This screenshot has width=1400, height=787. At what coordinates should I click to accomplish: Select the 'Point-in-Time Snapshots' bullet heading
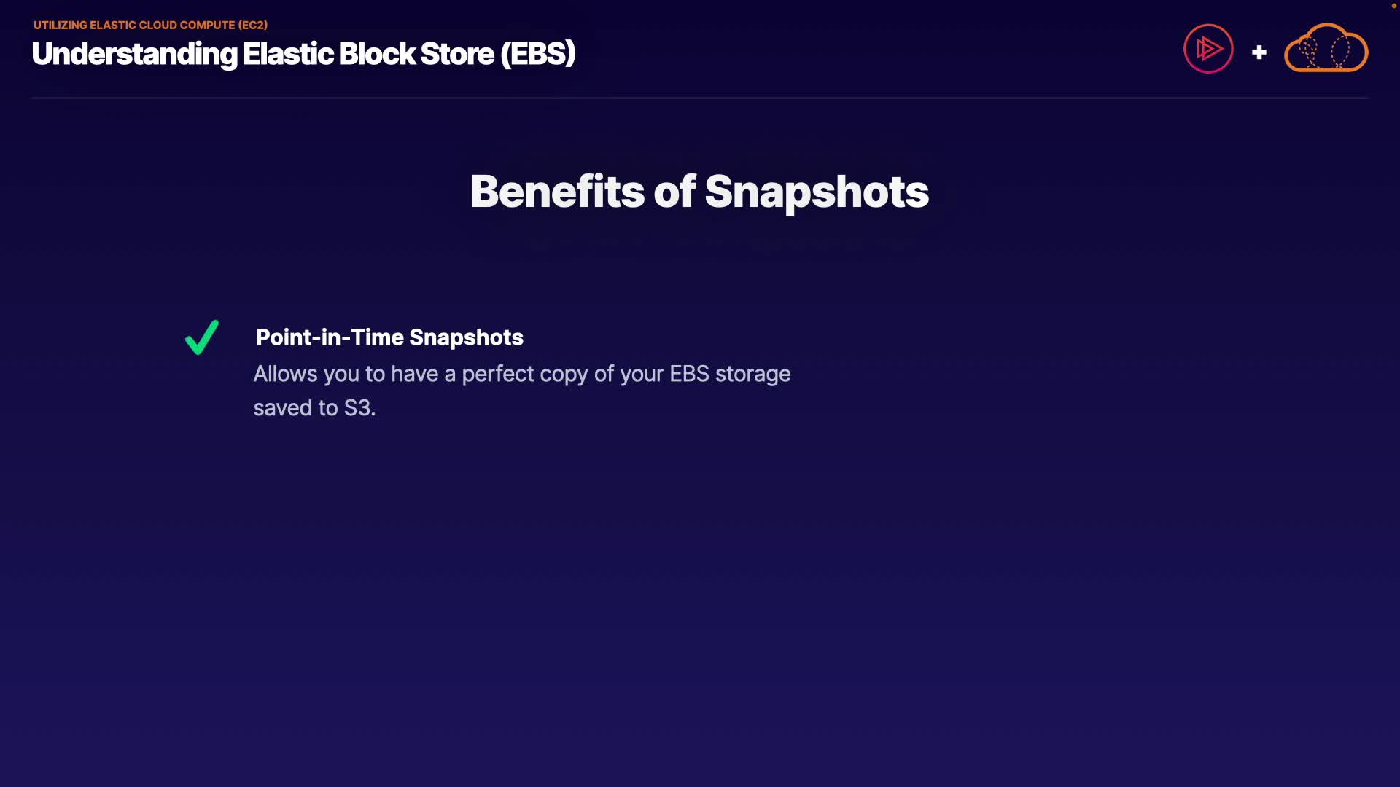pyautogui.click(x=389, y=337)
